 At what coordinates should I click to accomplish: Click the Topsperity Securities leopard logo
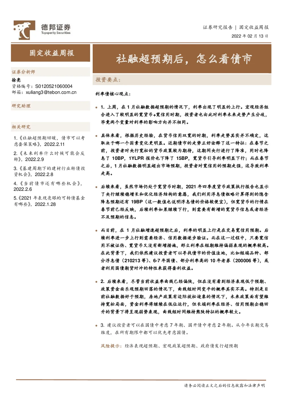click(24, 30)
